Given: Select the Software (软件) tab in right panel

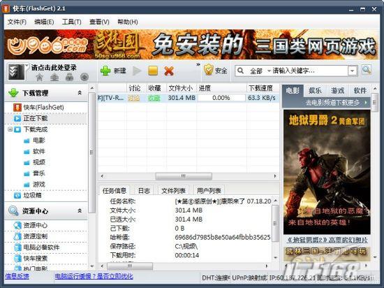Looking at the screenshot, I should pos(360,91).
